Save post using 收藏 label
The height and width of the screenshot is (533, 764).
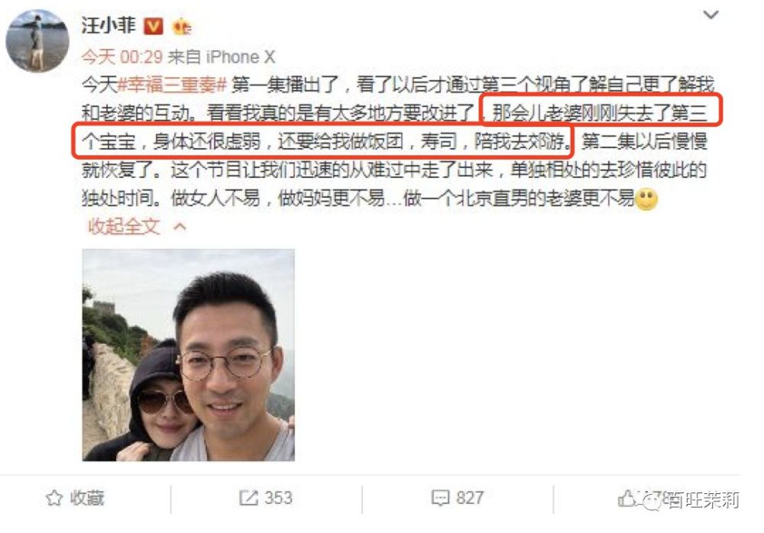[87, 498]
